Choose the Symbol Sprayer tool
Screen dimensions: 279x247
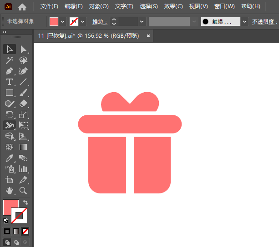pyautogui.click(x=10, y=169)
